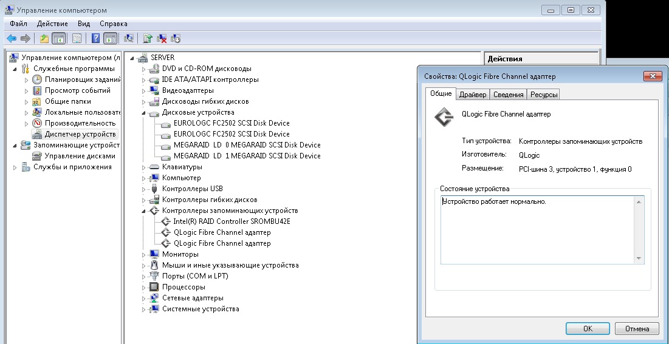Click the status box scrollbar up arrow

(x=639, y=202)
